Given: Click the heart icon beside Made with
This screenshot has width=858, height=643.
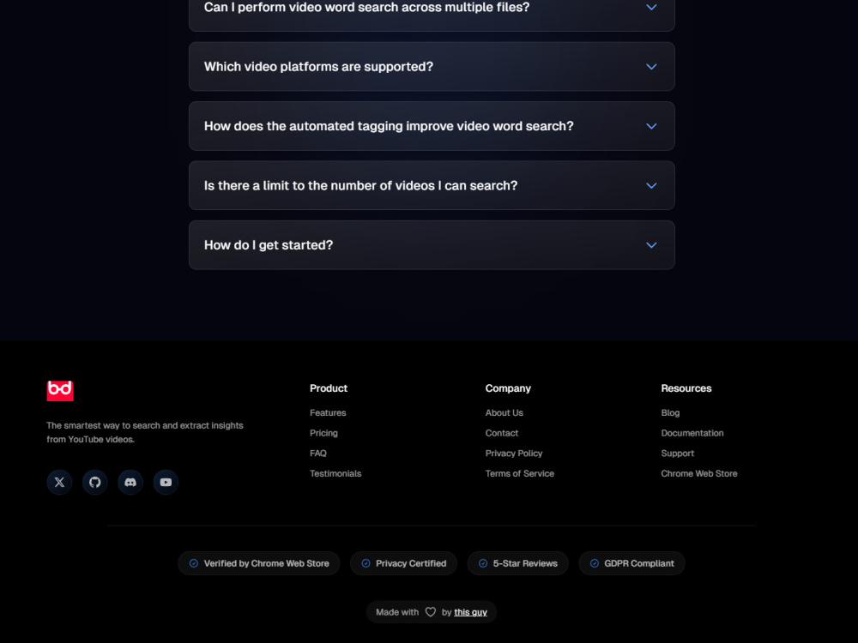Looking at the screenshot, I should 431,612.
